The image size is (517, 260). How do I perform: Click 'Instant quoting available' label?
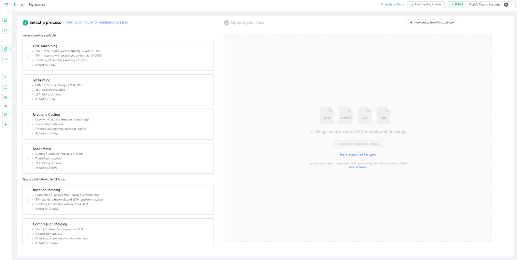click(x=39, y=36)
